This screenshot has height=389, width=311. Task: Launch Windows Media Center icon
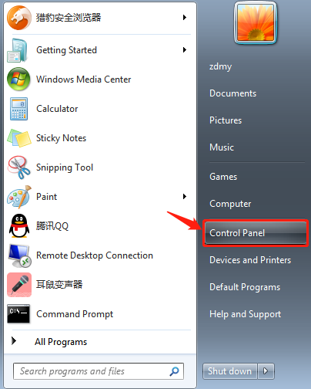18,79
